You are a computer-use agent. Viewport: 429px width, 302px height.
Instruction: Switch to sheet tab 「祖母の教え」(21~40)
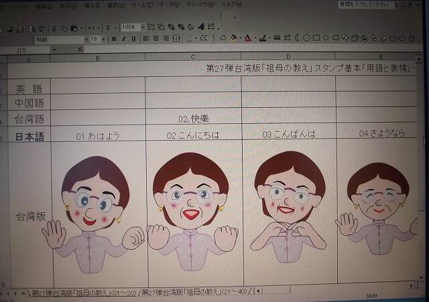pos(194,292)
